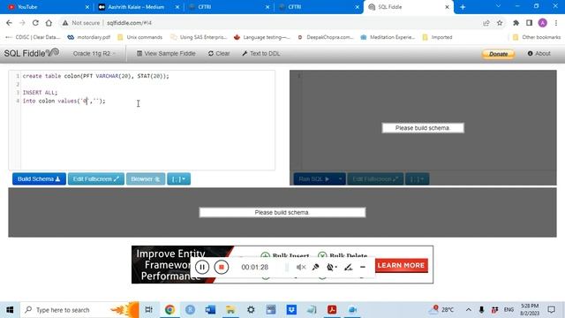Click the taskbar search box
Screen dimensions: 565x318
[x=79, y=310]
